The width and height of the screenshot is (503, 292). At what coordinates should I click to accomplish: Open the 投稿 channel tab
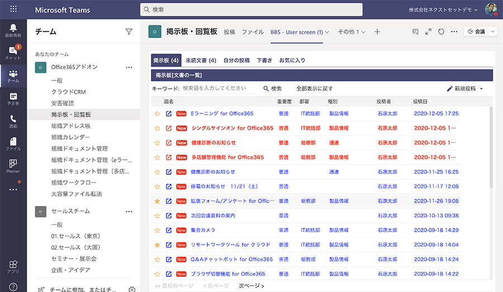pos(229,32)
